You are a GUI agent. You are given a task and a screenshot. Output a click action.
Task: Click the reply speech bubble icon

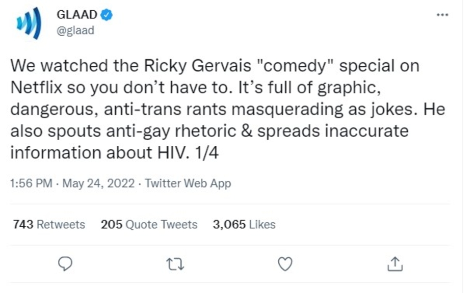[x=66, y=263]
